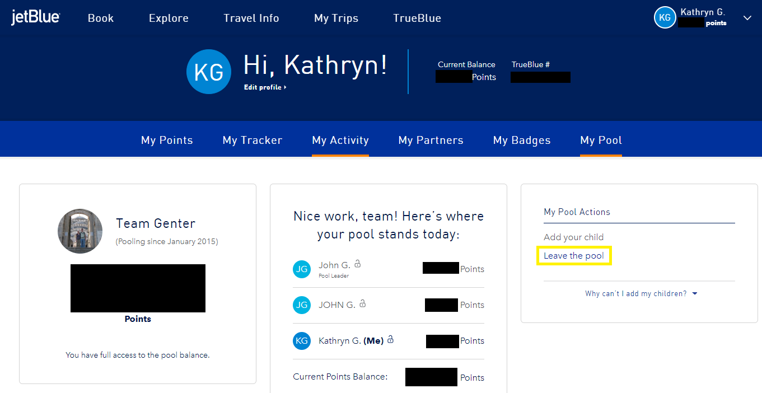
Task: Click John G. Pool Leader avatar
Action: pyautogui.click(x=302, y=269)
